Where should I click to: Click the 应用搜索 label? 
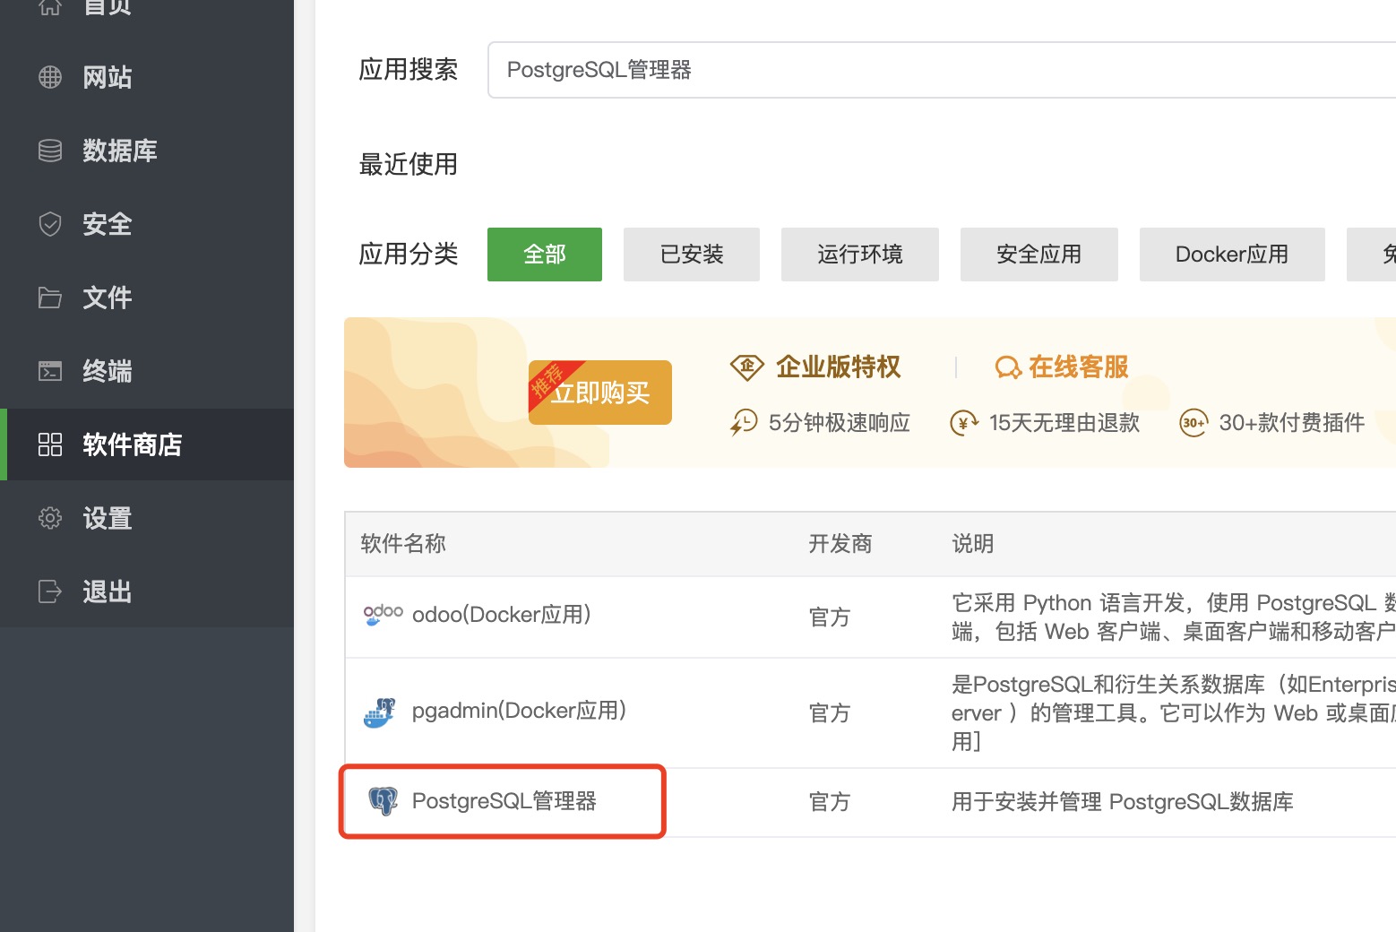point(409,70)
